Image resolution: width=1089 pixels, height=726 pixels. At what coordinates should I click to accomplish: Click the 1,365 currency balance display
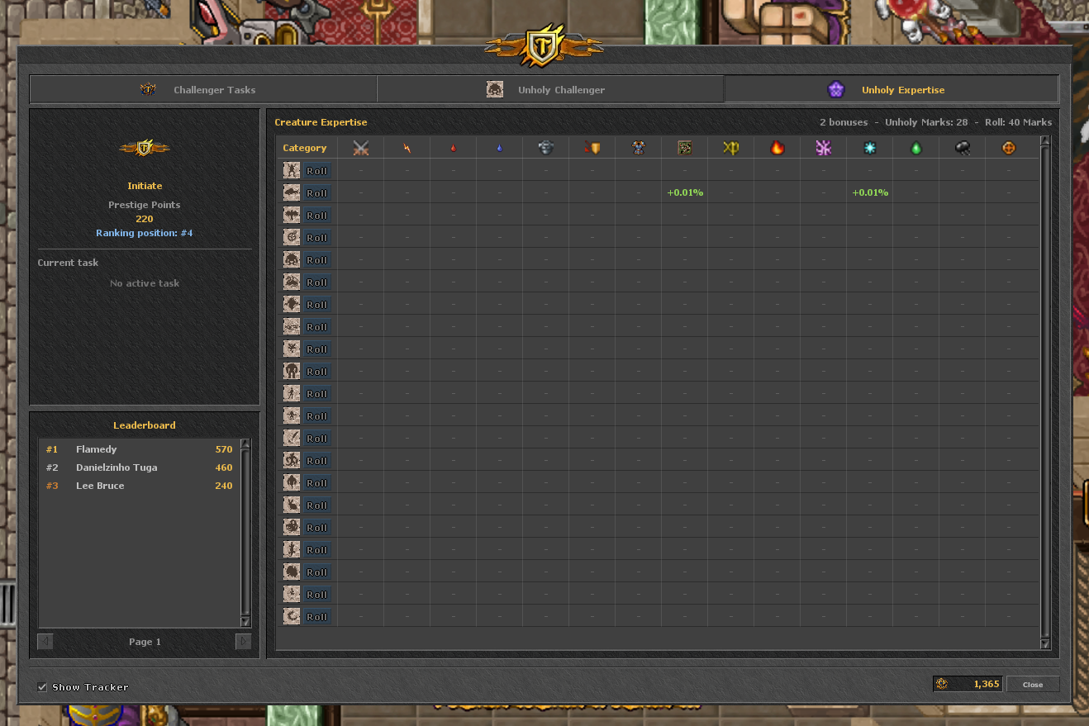click(968, 684)
